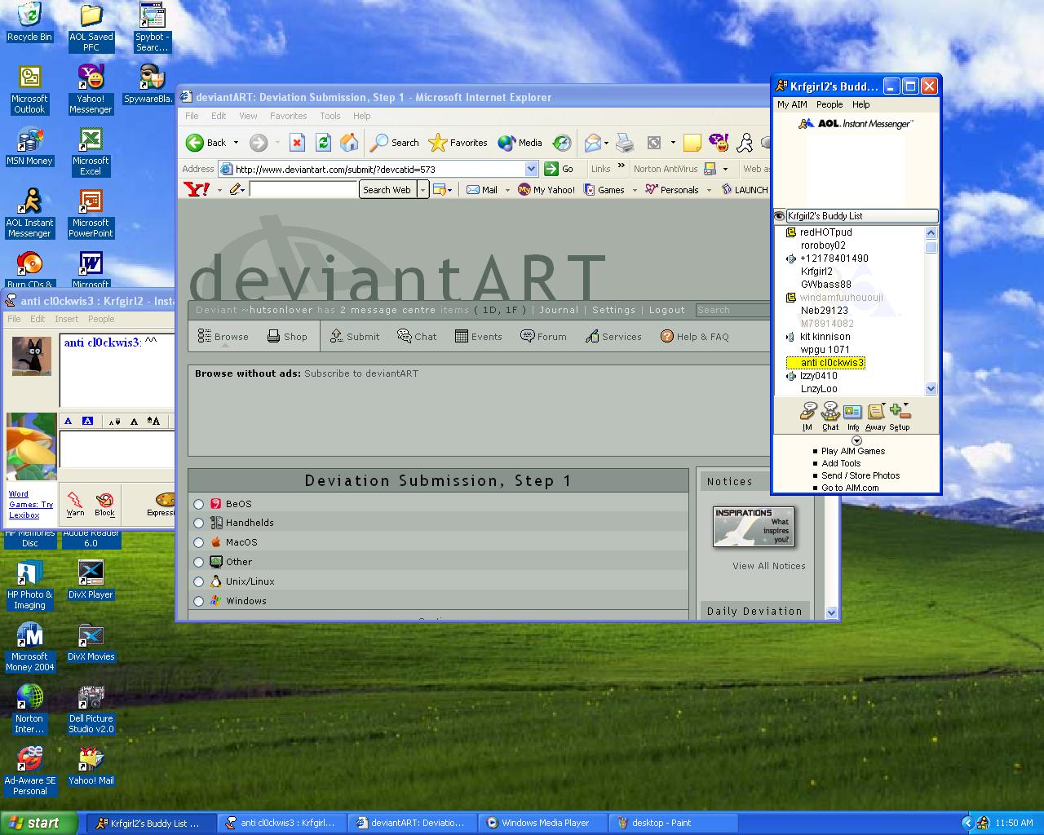
Task: Select the Handhelds radio button
Action: click(x=198, y=524)
